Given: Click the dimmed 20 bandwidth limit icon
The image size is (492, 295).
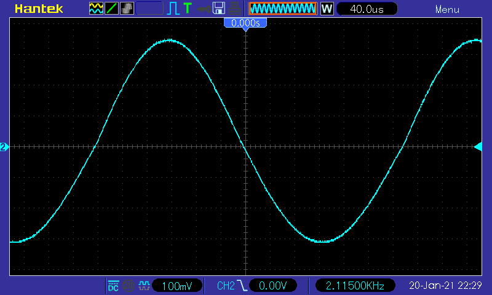Looking at the screenshot, I should point(129,286).
